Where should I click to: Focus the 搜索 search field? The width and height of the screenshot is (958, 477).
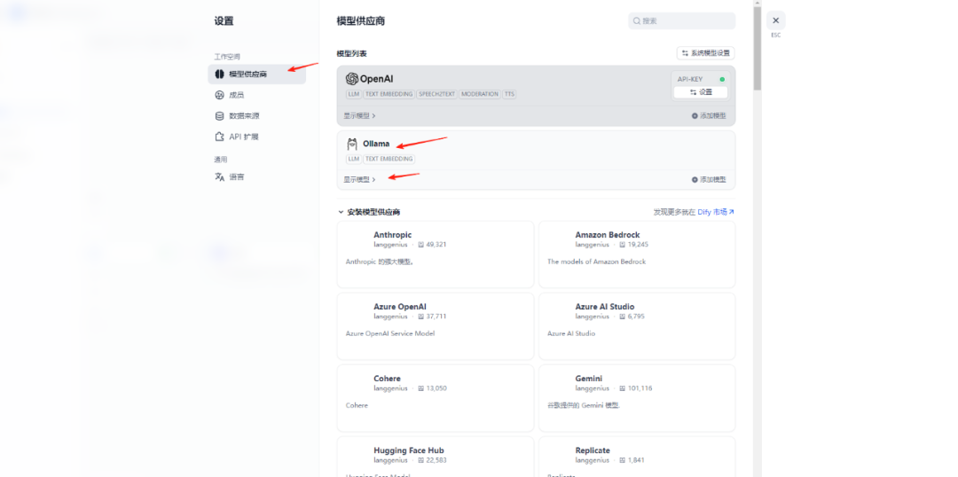[x=682, y=20]
